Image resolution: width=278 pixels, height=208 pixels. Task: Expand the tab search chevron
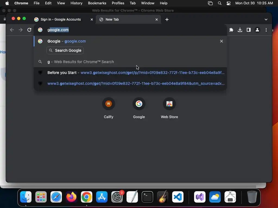[266, 19]
